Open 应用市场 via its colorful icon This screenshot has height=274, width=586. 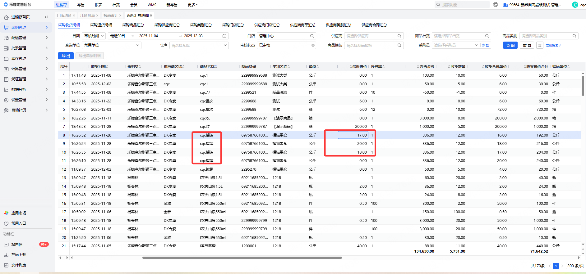coord(6,213)
